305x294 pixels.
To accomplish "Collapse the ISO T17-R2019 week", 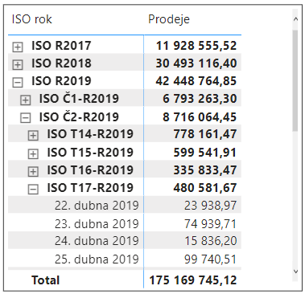I will tap(33, 190).
